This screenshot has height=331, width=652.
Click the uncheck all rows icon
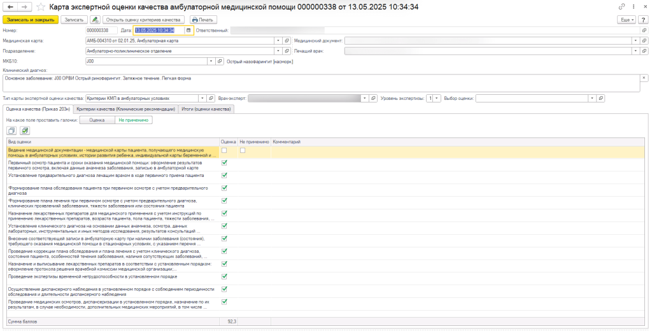point(11,130)
